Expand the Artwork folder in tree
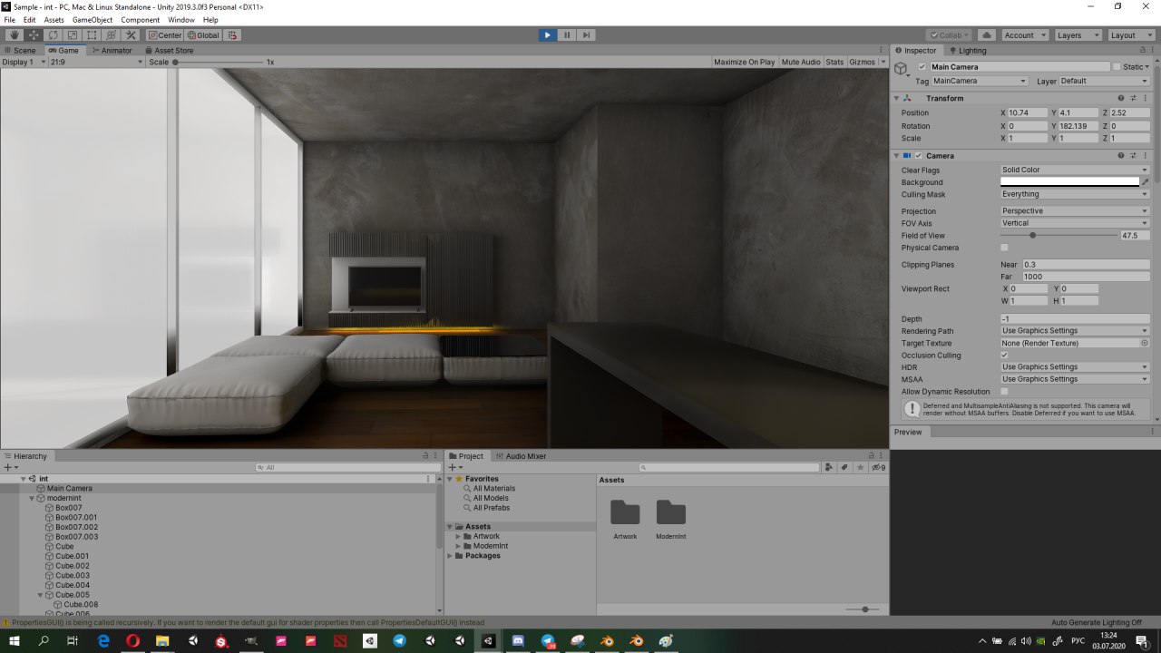The width and height of the screenshot is (1161, 653). point(458,536)
